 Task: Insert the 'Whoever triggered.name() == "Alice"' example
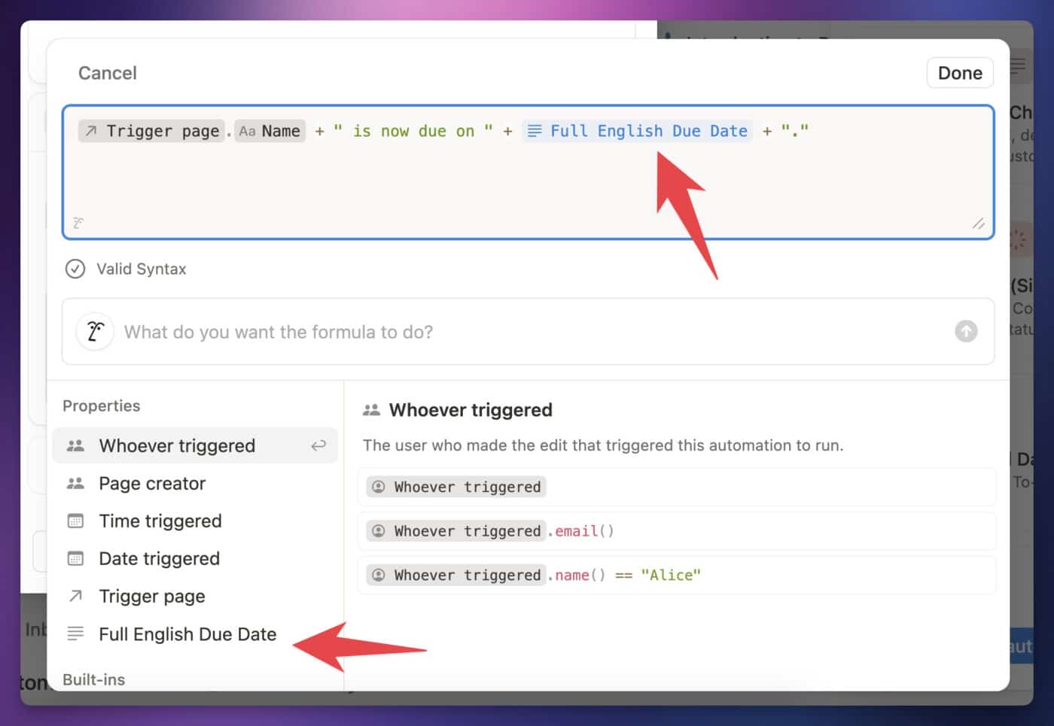pyautogui.click(x=677, y=575)
